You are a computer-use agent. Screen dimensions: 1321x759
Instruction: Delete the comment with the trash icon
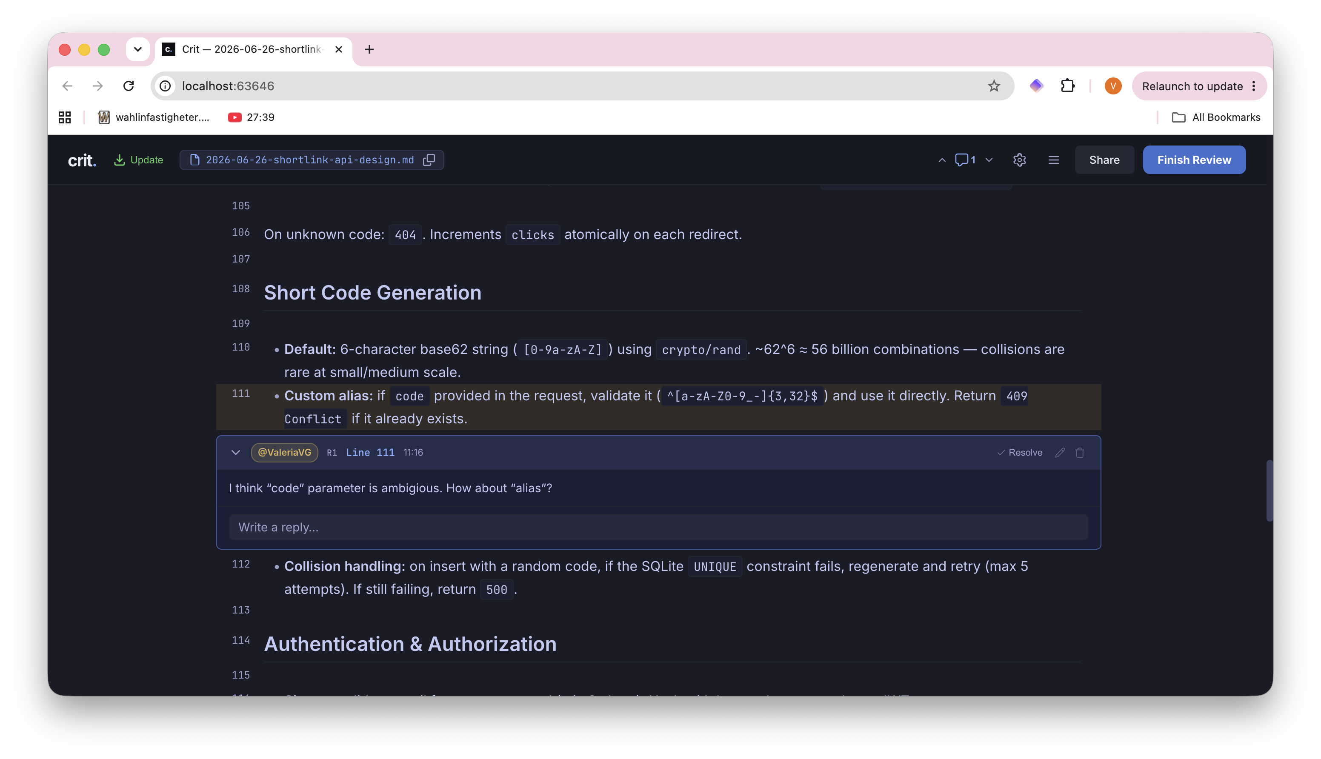1080,453
